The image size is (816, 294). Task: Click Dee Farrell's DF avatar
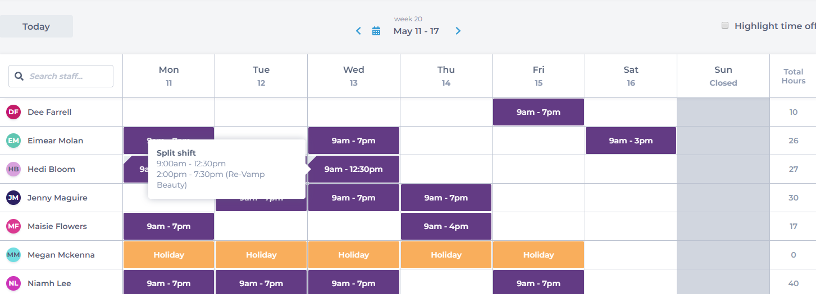pyautogui.click(x=13, y=112)
